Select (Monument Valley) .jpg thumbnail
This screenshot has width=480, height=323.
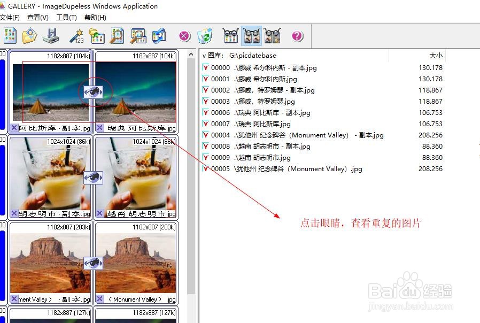(136, 263)
